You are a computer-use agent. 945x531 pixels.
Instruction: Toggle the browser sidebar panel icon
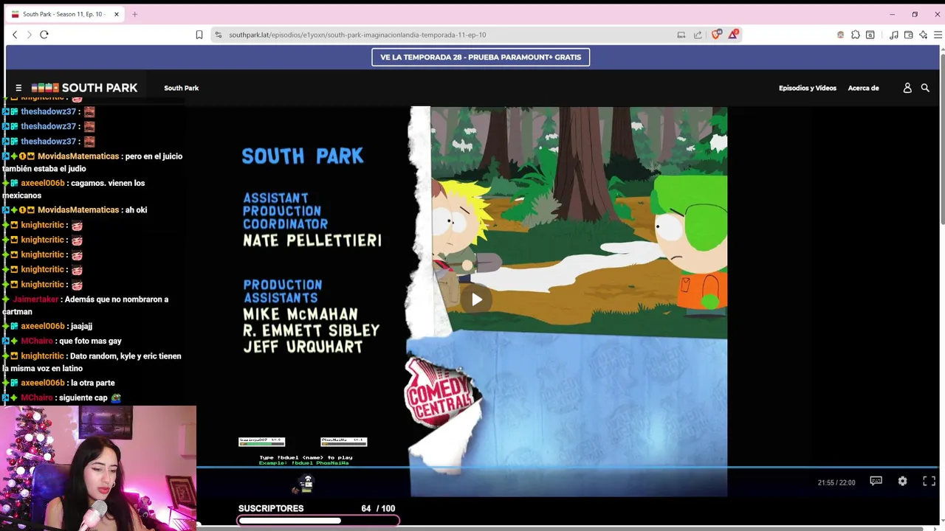coord(870,35)
